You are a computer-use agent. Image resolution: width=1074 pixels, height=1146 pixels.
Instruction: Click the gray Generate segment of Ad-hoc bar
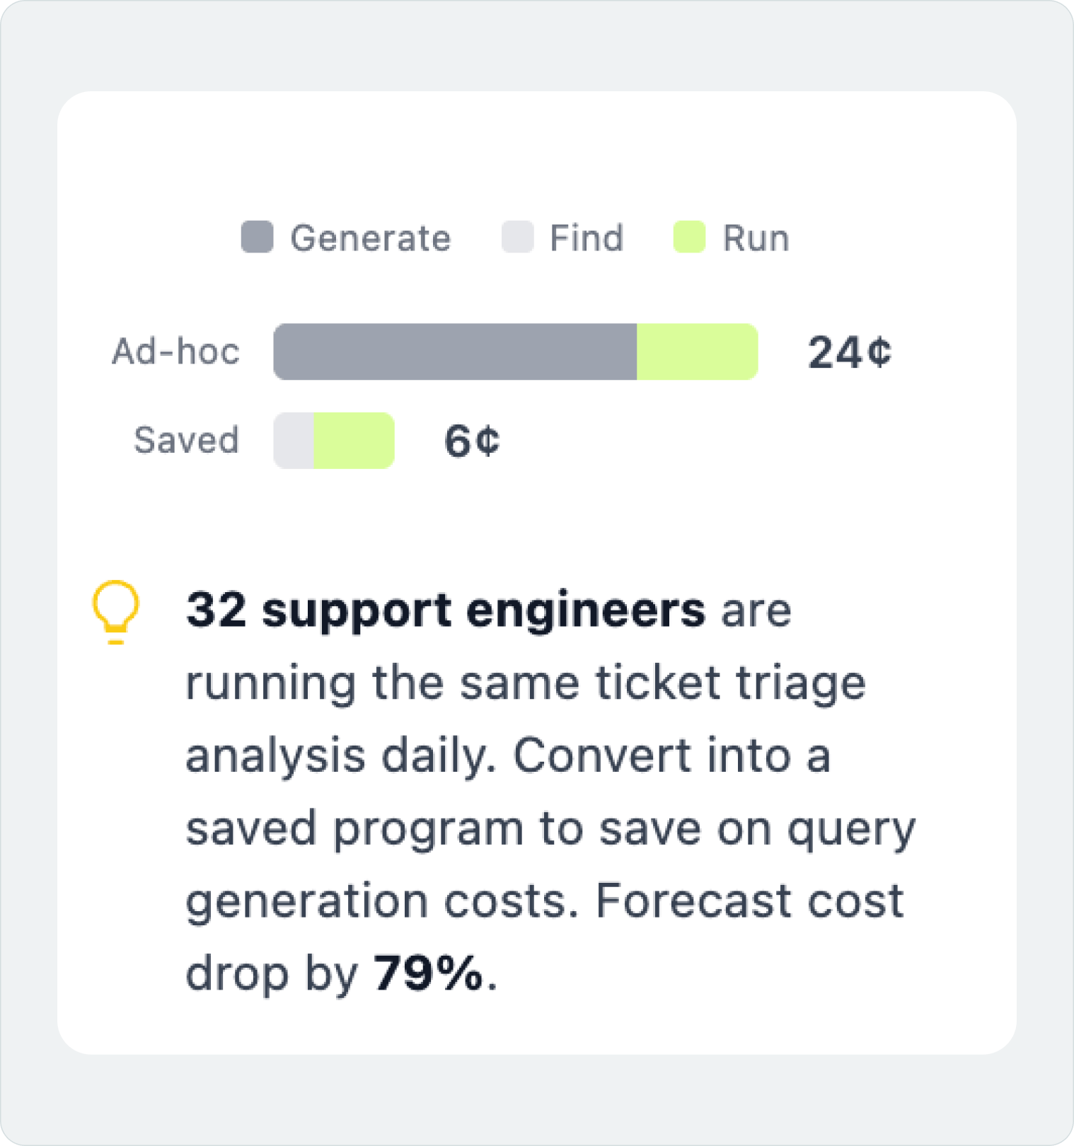point(455,352)
